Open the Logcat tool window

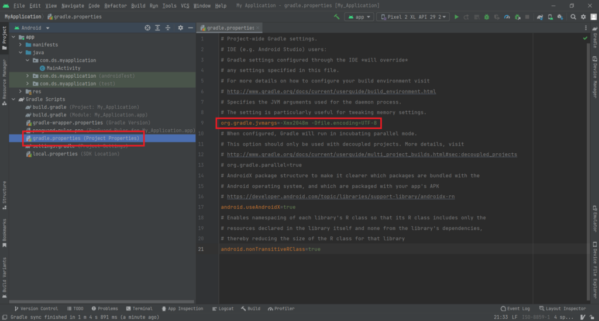pyautogui.click(x=223, y=308)
